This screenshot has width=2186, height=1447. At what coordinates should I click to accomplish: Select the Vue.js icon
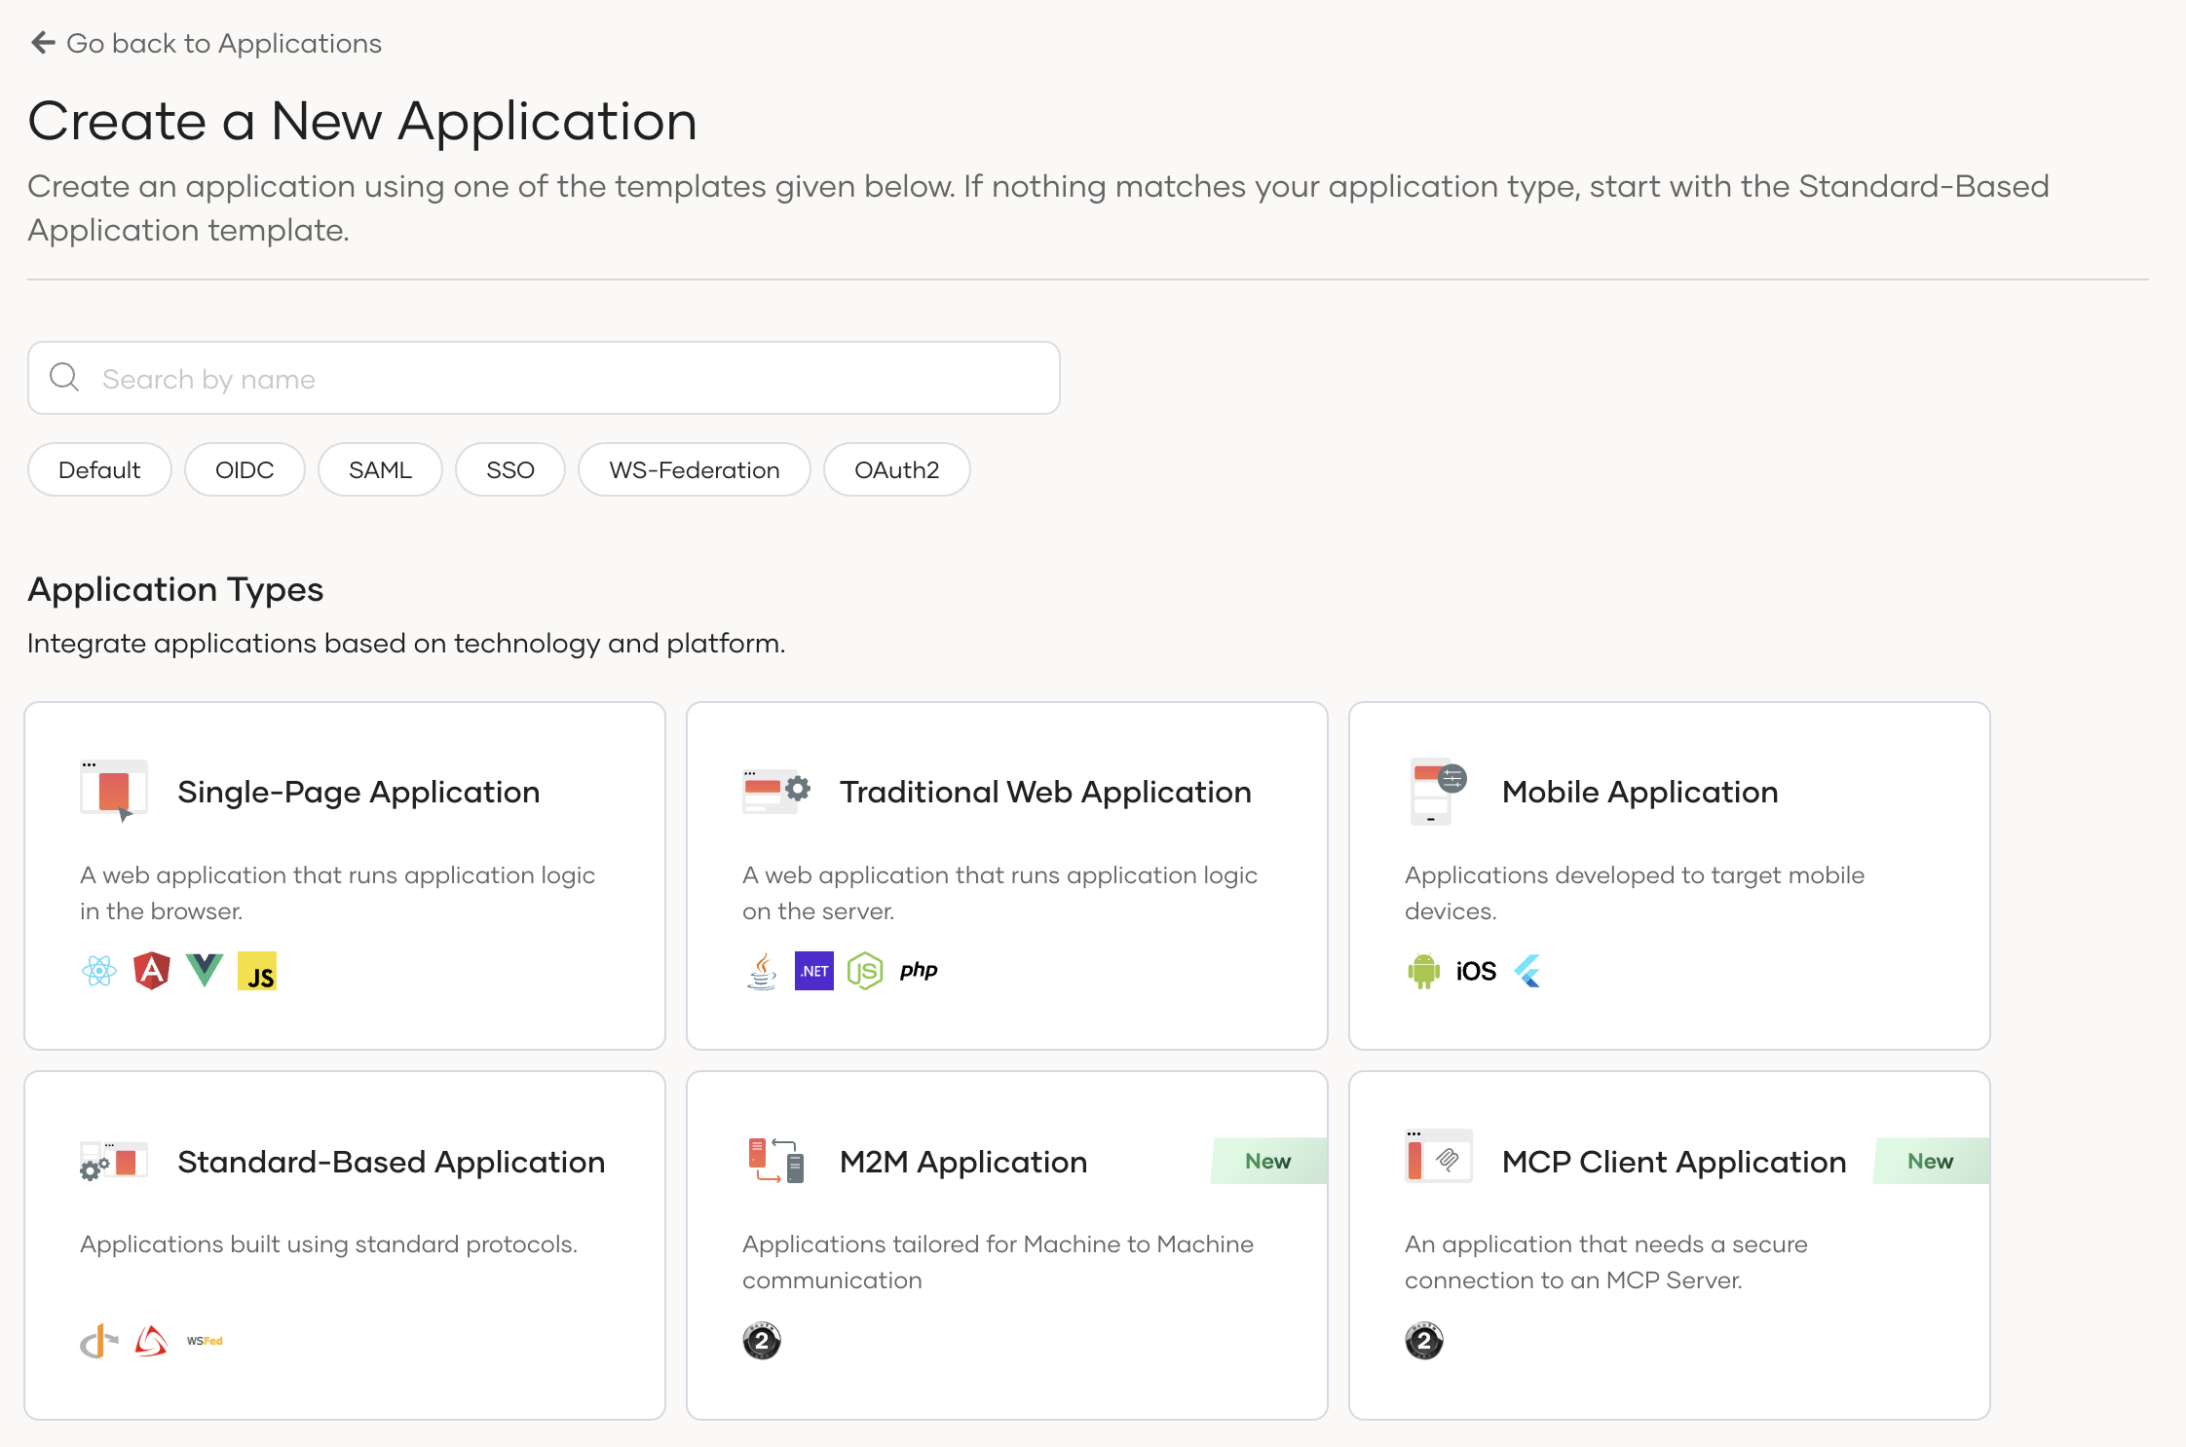205,970
